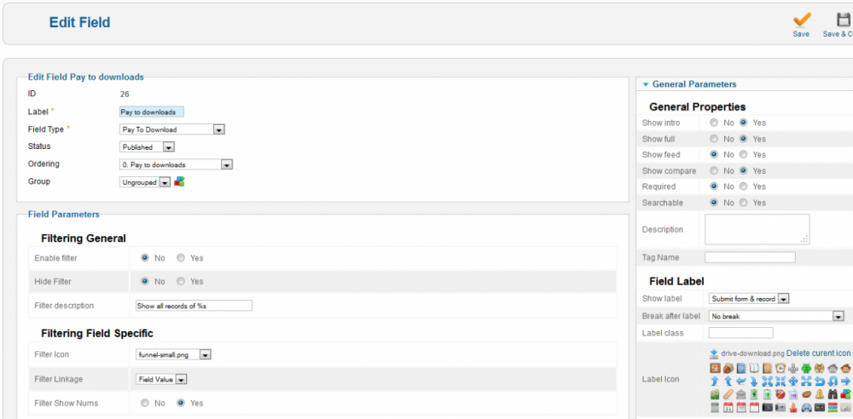The image size is (853, 419).
Task: Expand the Filter Icon funnel-small.png dropdown
Action: (206, 355)
